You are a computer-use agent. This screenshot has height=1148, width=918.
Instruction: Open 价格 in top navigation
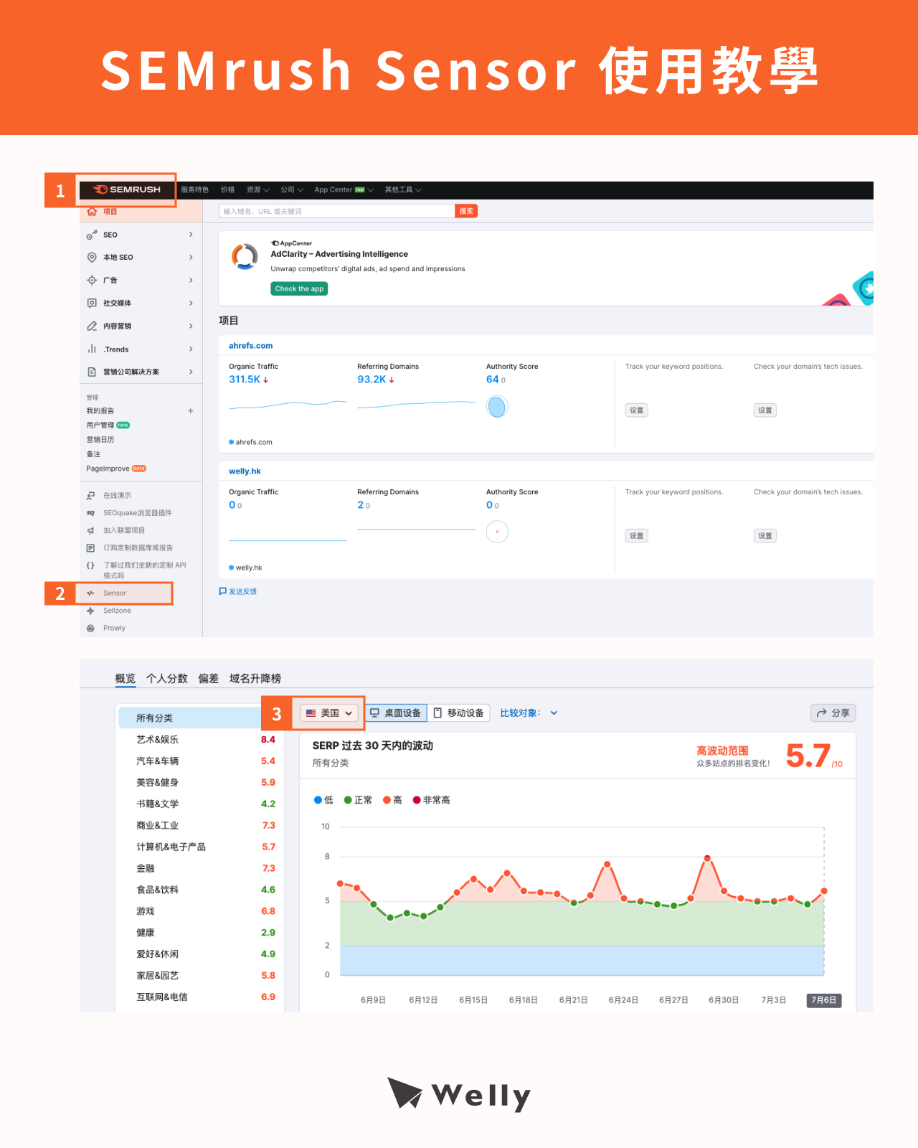pyautogui.click(x=228, y=190)
